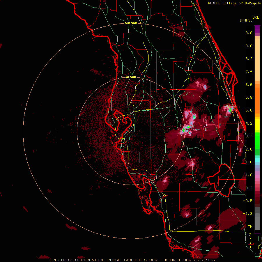Viewport: 262px width, 262px height.
Task: Click the pink segment of color bar
Action: coord(257,176)
